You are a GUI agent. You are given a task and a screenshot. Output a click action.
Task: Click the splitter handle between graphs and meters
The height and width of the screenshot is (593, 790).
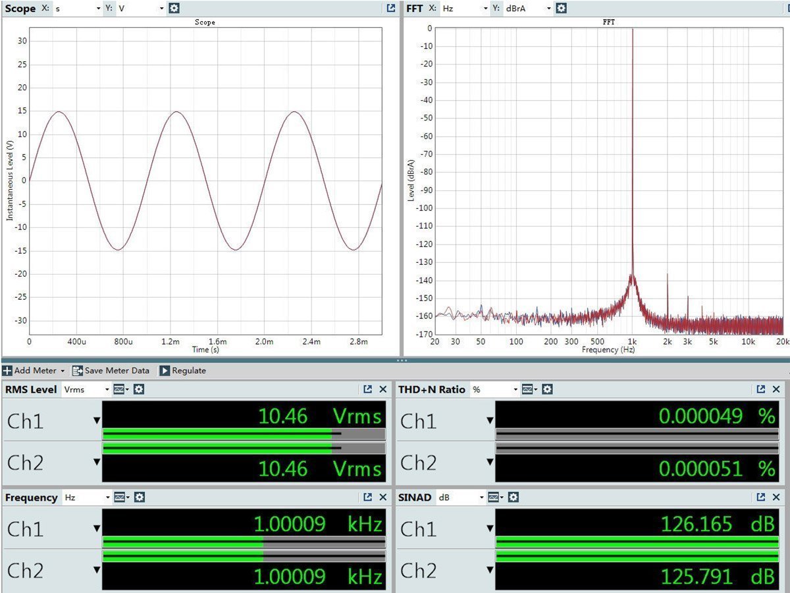402,360
